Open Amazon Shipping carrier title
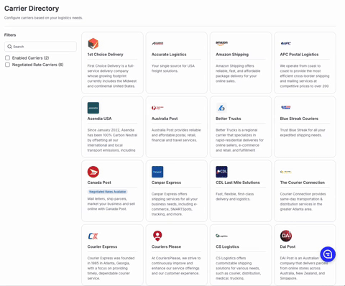 pyautogui.click(x=232, y=55)
